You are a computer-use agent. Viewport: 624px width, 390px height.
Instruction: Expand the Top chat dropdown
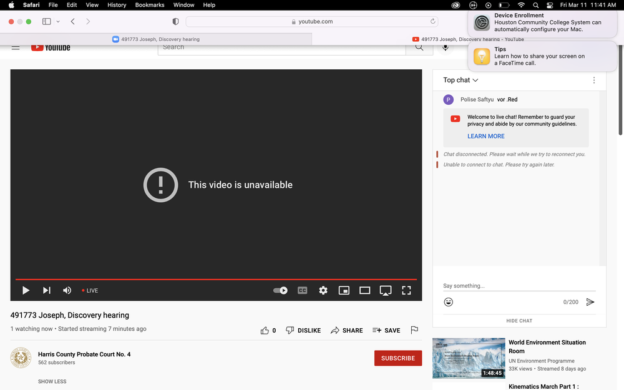tap(461, 80)
